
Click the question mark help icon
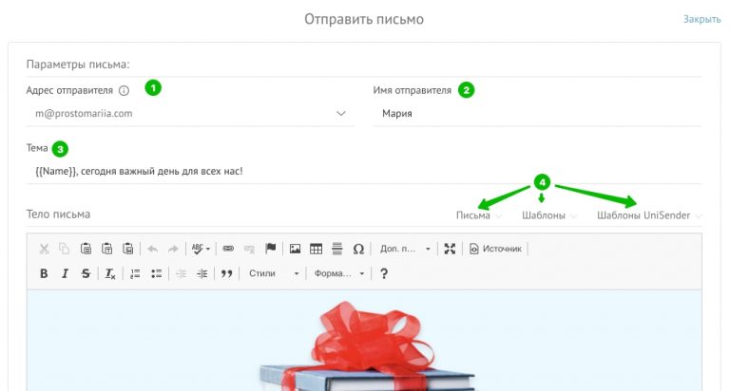pyautogui.click(x=384, y=273)
